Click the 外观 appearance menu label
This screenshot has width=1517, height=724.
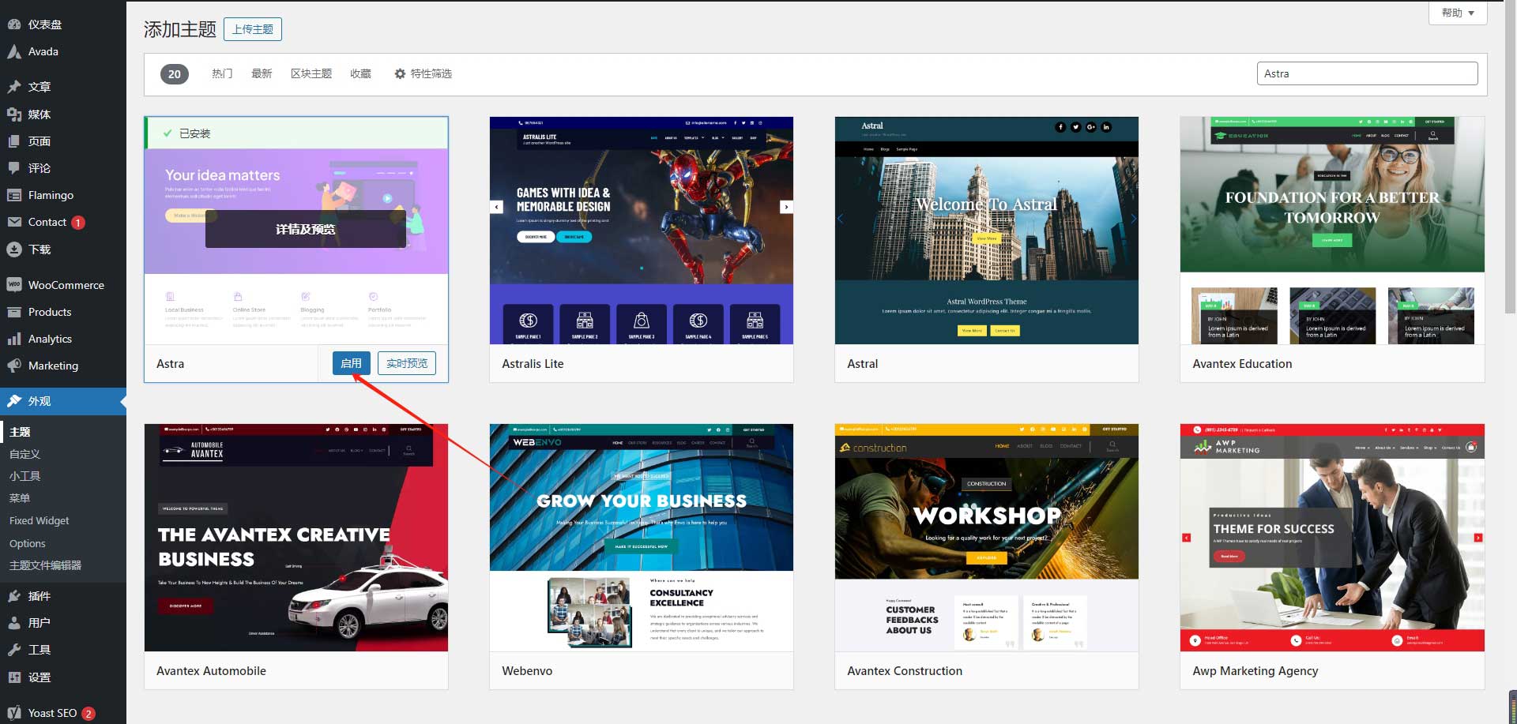click(40, 401)
